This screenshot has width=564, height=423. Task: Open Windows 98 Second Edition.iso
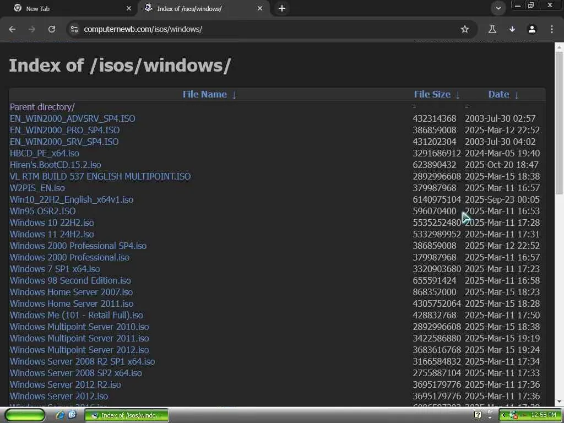[70, 280]
